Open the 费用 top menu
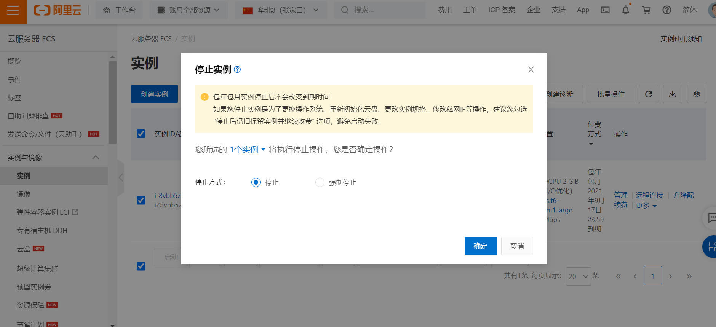The image size is (716, 327). click(x=445, y=10)
